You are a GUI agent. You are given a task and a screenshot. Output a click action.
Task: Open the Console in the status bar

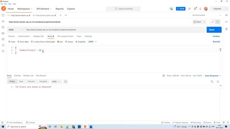(30, 123)
